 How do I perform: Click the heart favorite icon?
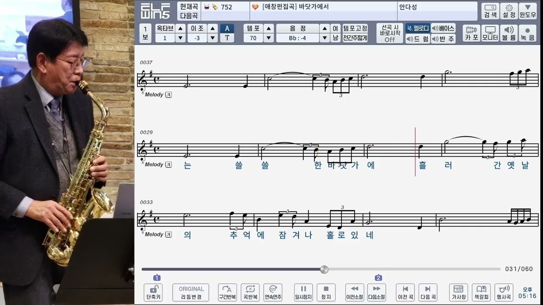point(255,7)
